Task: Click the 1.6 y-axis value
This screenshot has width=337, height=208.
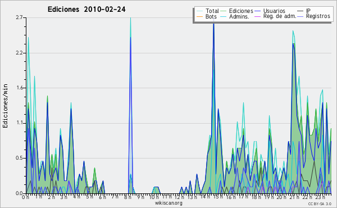Action: 19,88
